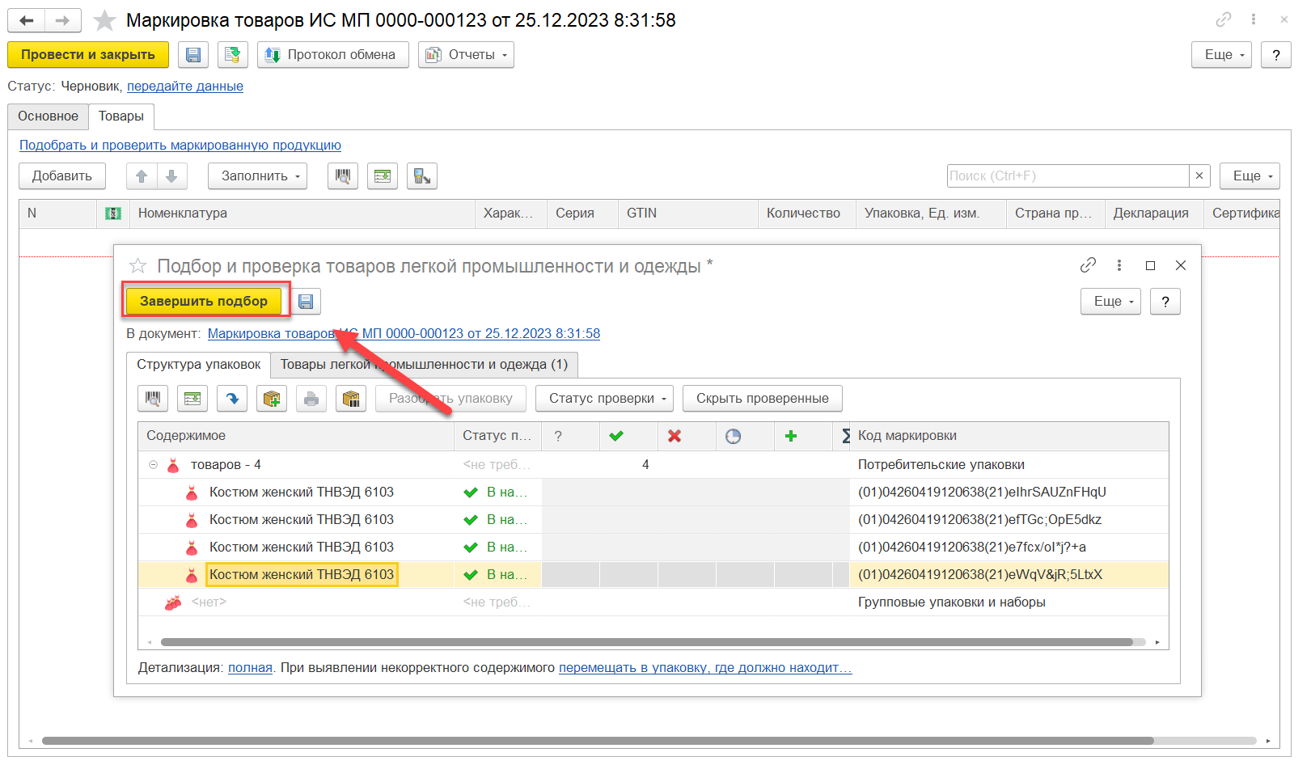The height and width of the screenshot is (761, 1311).
Task: Print with the printer icon
Action: (311, 399)
